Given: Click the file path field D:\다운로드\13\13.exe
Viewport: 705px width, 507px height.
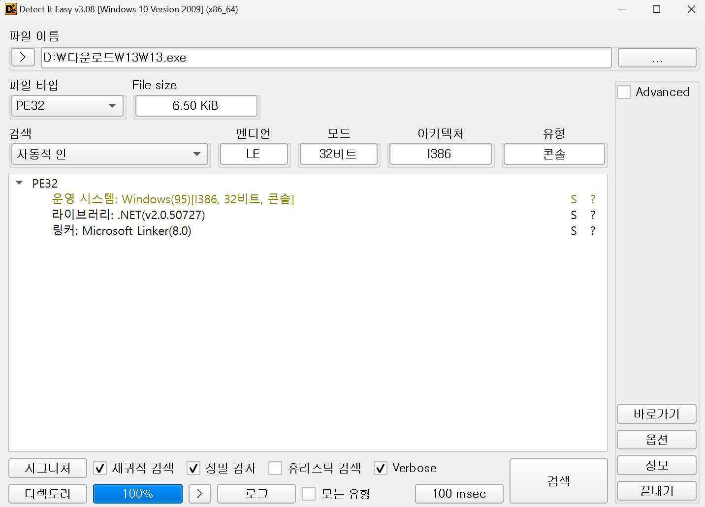Looking at the screenshot, I should [x=326, y=58].
